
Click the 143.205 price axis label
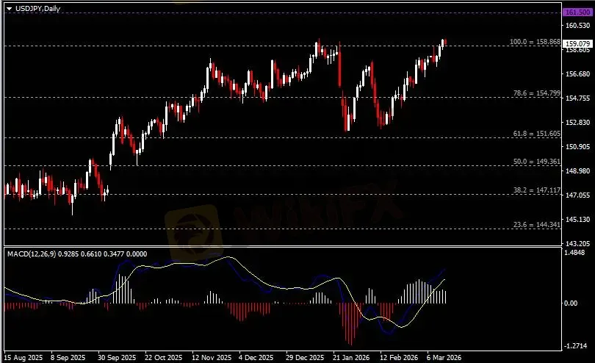[576, 243]
